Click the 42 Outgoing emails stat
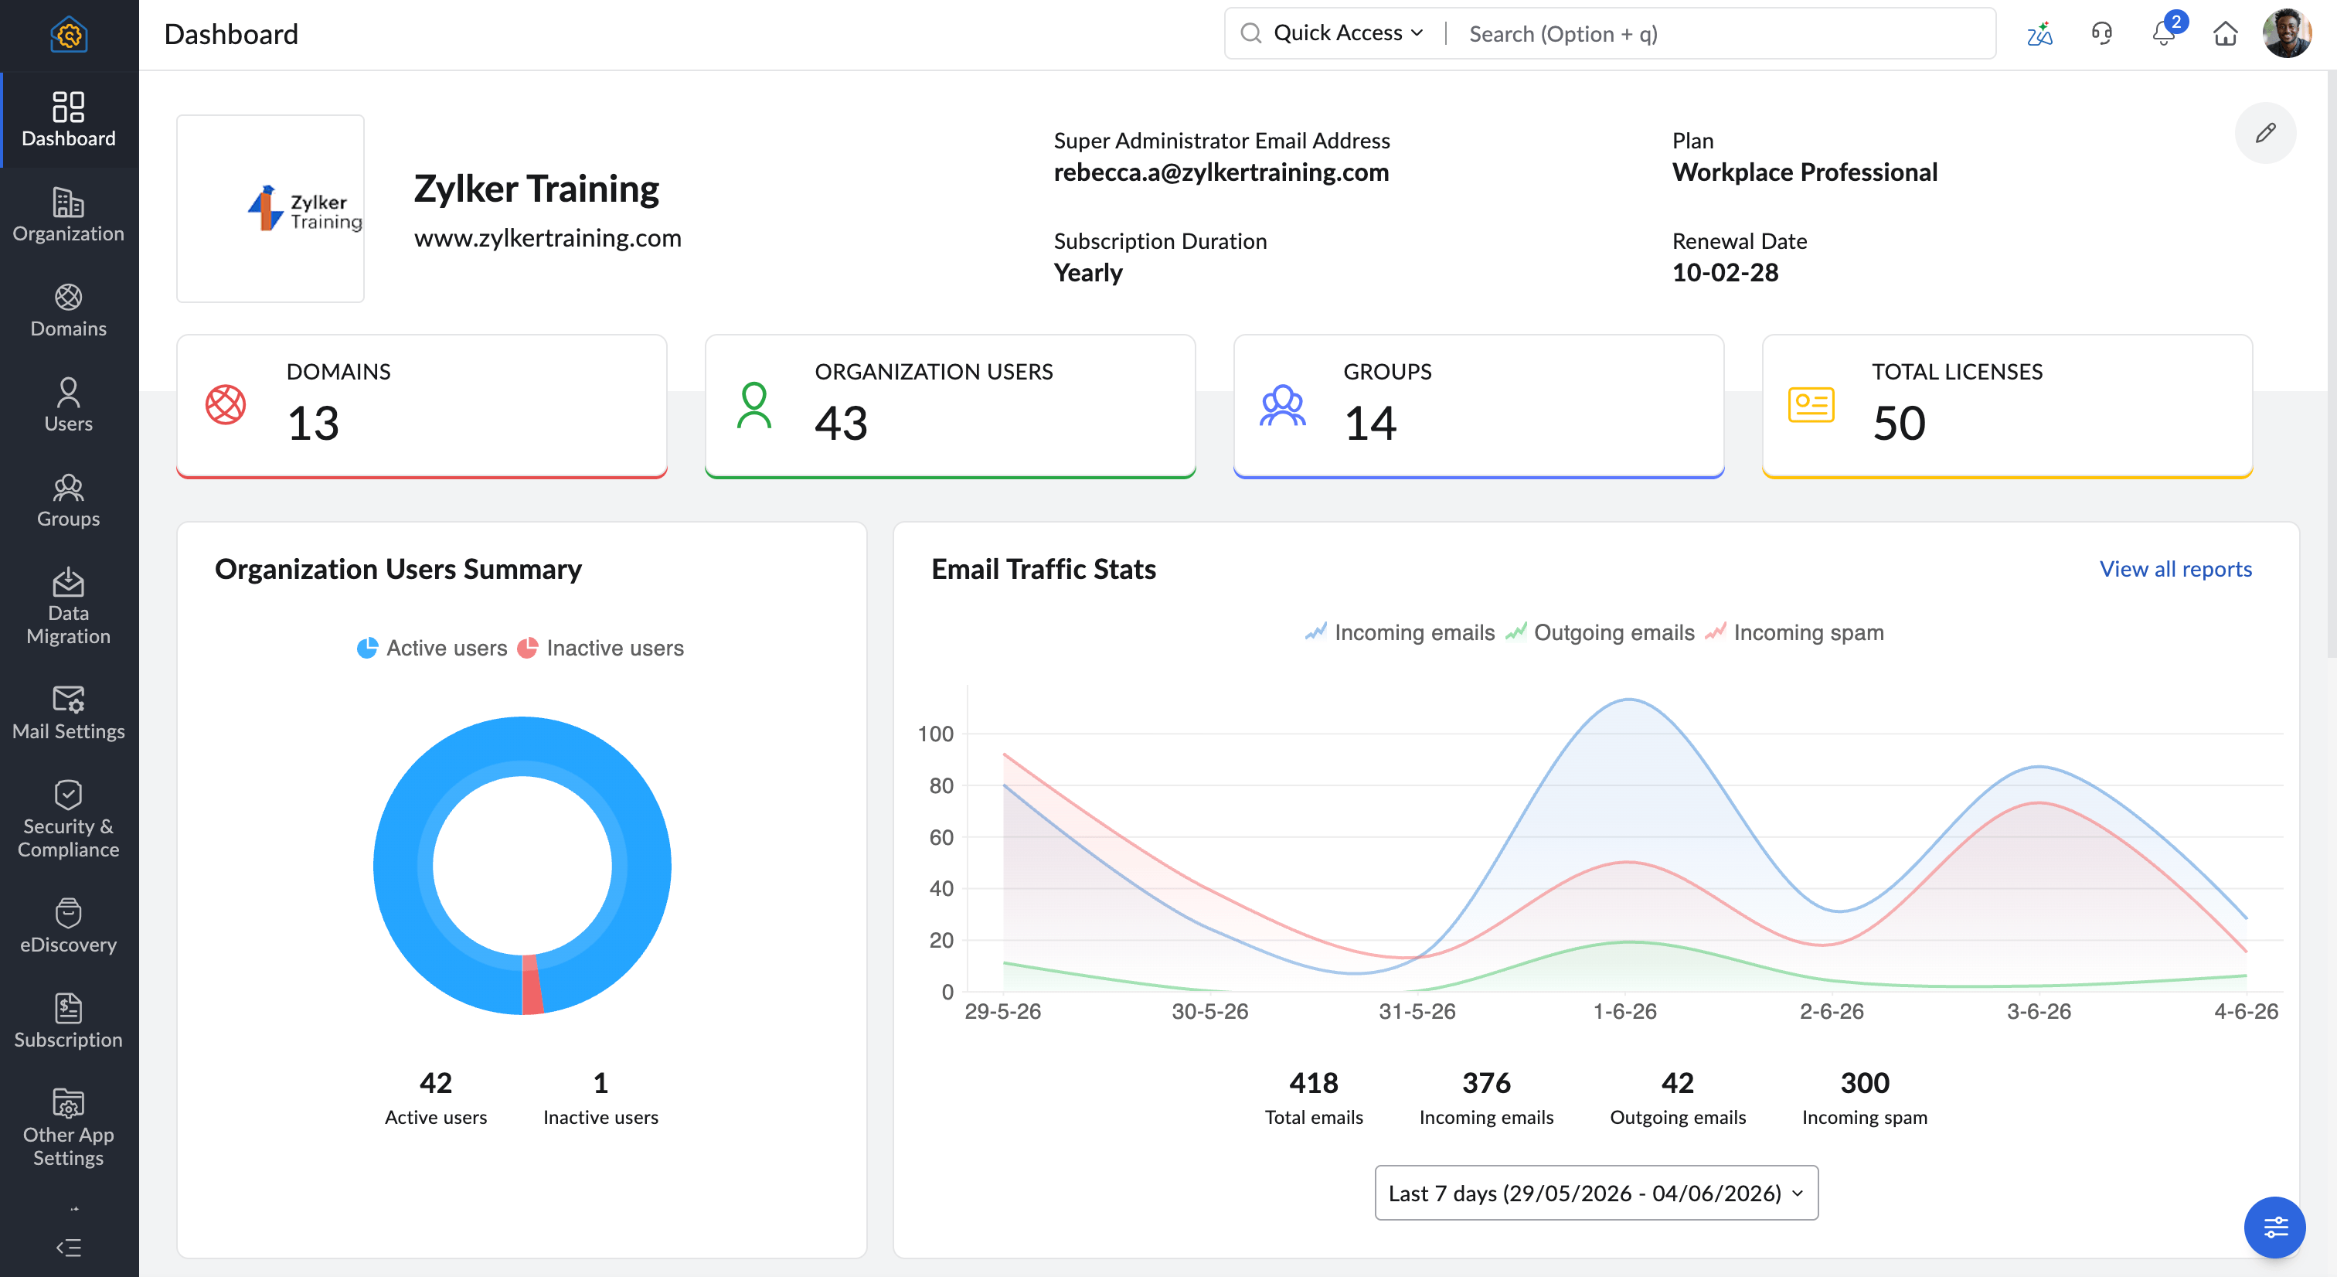Screen dimensions: 2337x1277 pos(1678,1098)
